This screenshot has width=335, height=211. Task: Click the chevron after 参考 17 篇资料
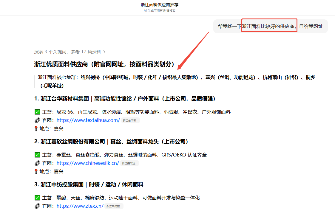click(104, 52)
